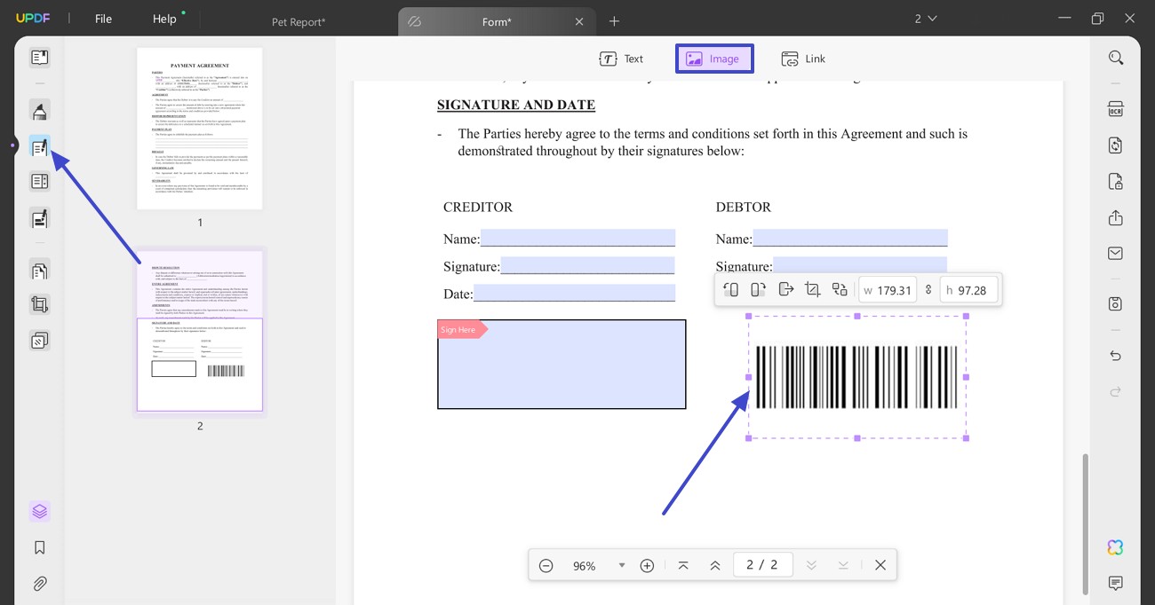Viewport: 1155px width, 605px height.
Task: Open the Share option in right sidebar
Action: pos(1116,216)
